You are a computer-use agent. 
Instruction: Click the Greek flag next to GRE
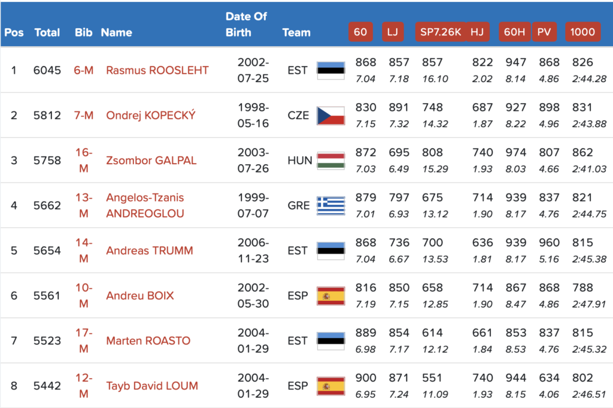click(x=330, y=205)
